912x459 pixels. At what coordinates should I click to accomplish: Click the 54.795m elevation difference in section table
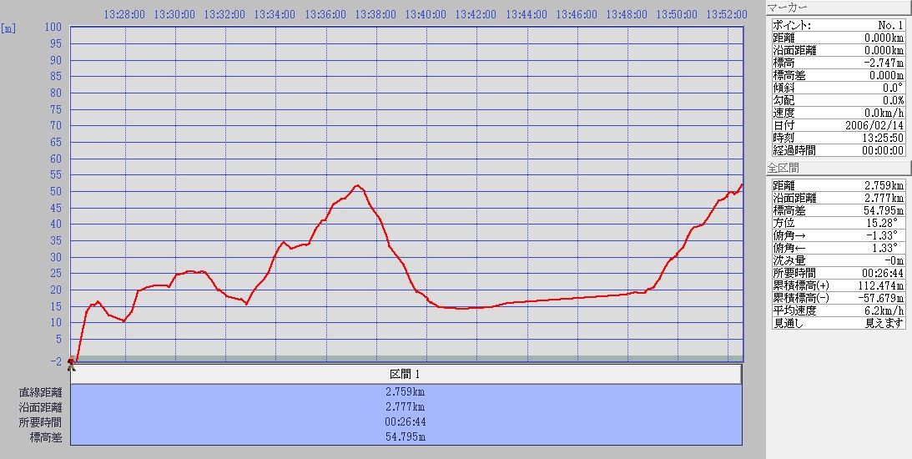[406, 437]
